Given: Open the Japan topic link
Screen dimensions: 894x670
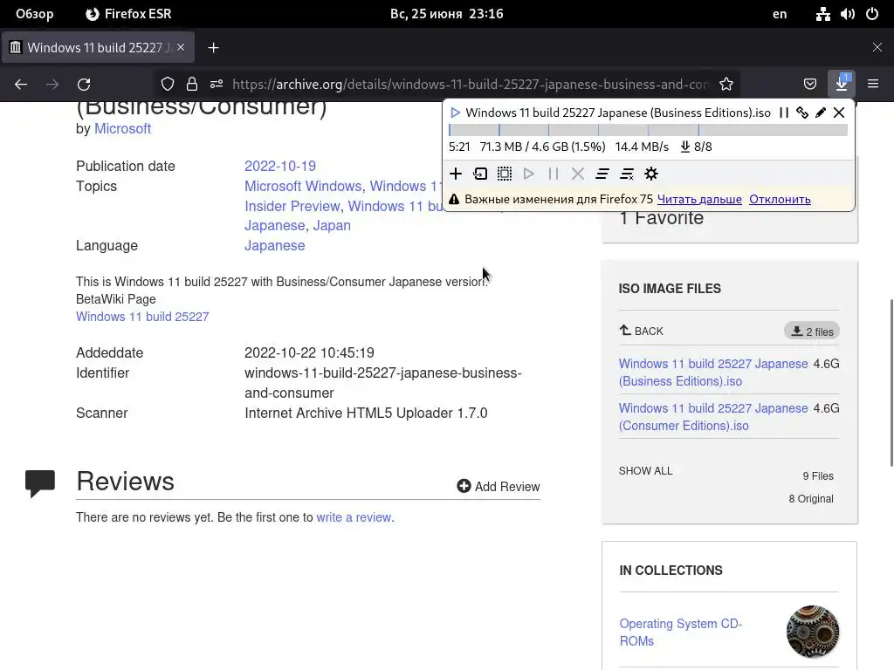Looking at the screenshot, I should point(332,226).
